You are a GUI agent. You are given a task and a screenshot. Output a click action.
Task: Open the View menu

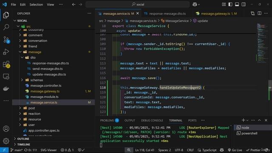point(50,5)
